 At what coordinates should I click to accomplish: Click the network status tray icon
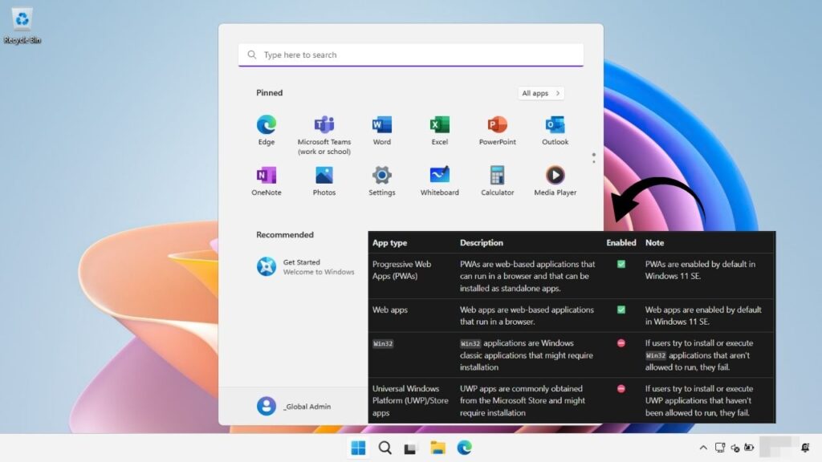[720, 448]
